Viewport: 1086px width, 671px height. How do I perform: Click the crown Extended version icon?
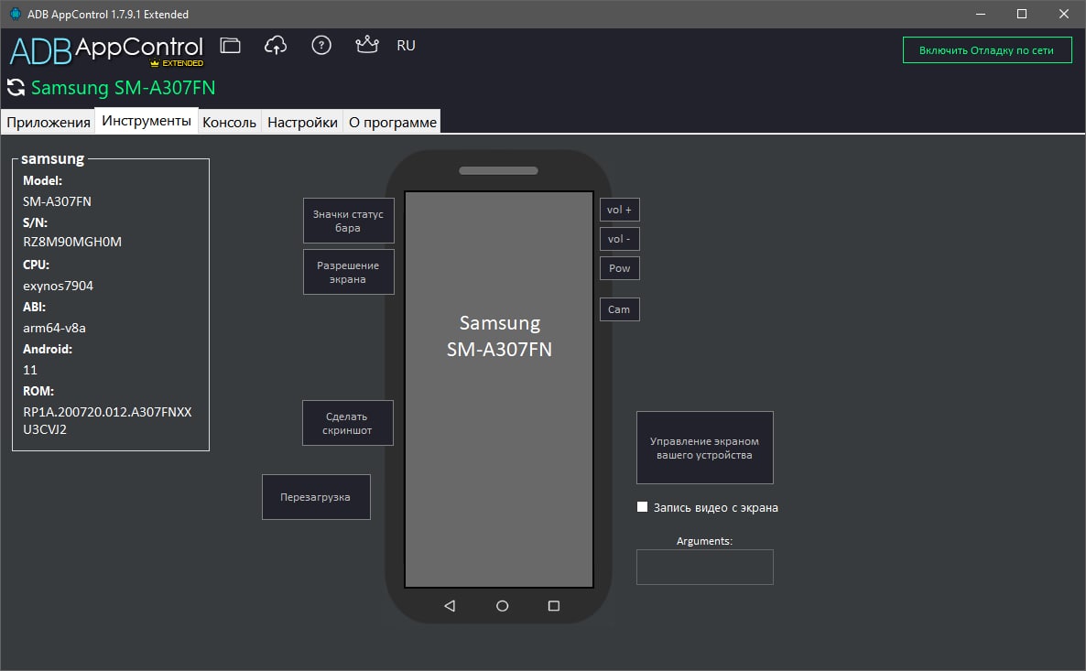coord(367,45)
